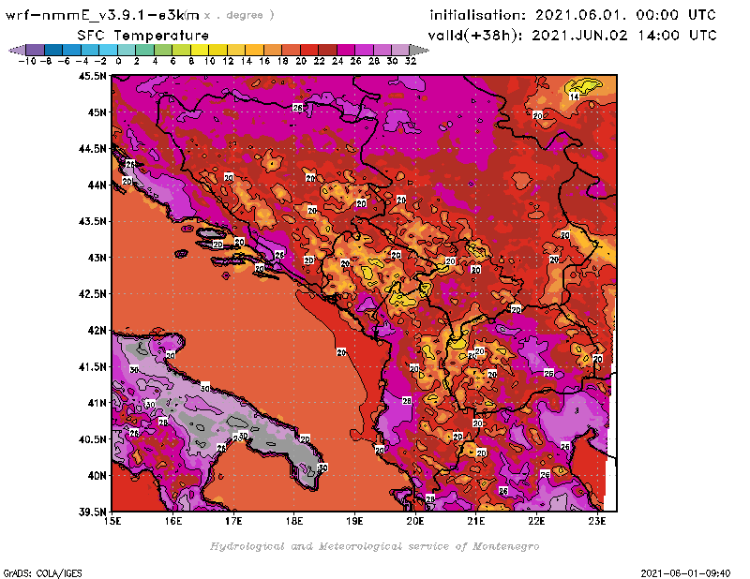Click the timestamp '2021-06-01-09:40'

pos(685,572)
